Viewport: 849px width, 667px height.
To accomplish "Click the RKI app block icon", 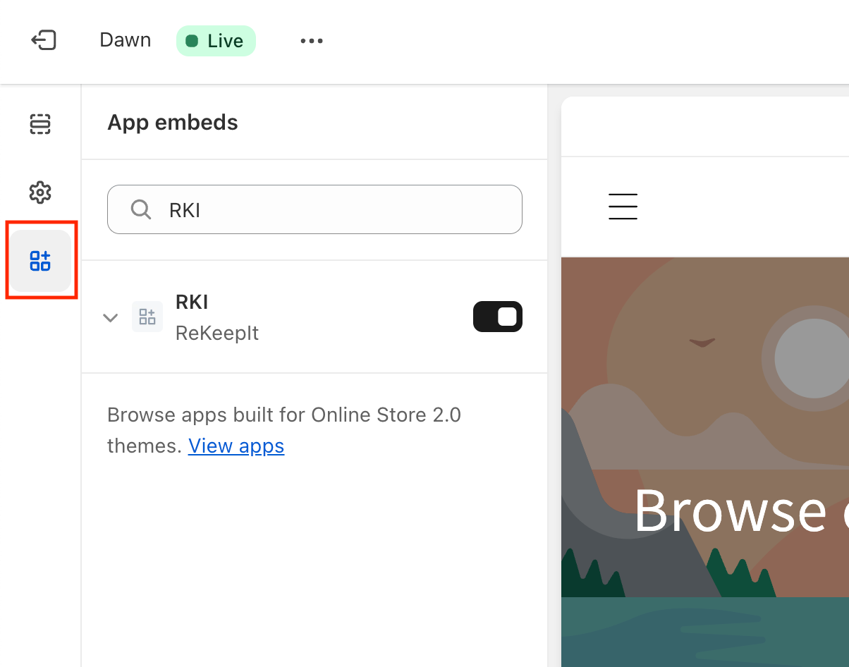I will [147, 317].
